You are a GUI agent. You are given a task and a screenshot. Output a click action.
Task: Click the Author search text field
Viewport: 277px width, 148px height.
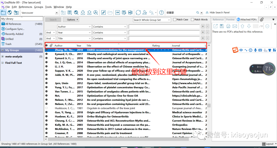point(164,27)
